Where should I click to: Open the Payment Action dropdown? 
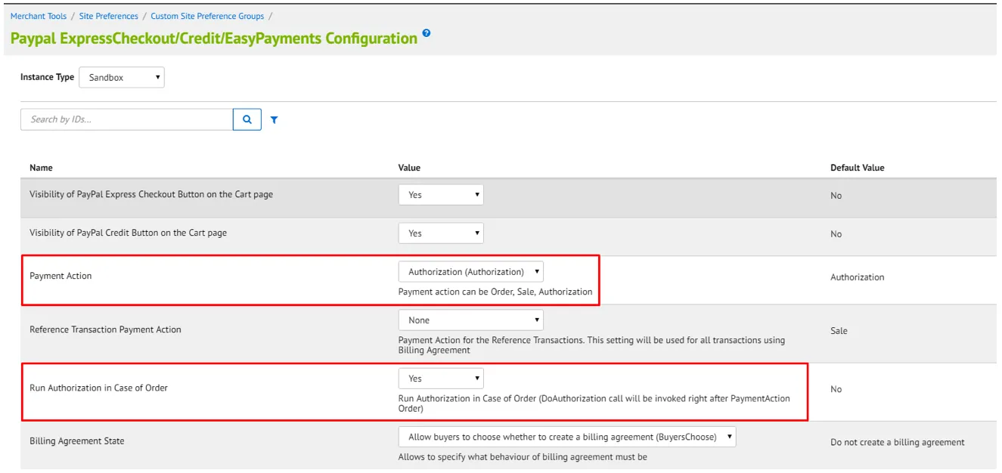[470, 272]
